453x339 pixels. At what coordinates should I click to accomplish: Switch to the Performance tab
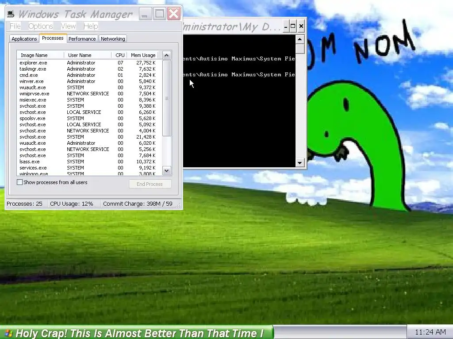tap(82, 39)
